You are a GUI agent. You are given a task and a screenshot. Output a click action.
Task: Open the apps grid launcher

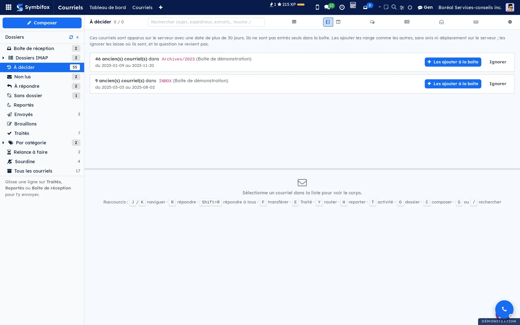click(x=9, y=7)
